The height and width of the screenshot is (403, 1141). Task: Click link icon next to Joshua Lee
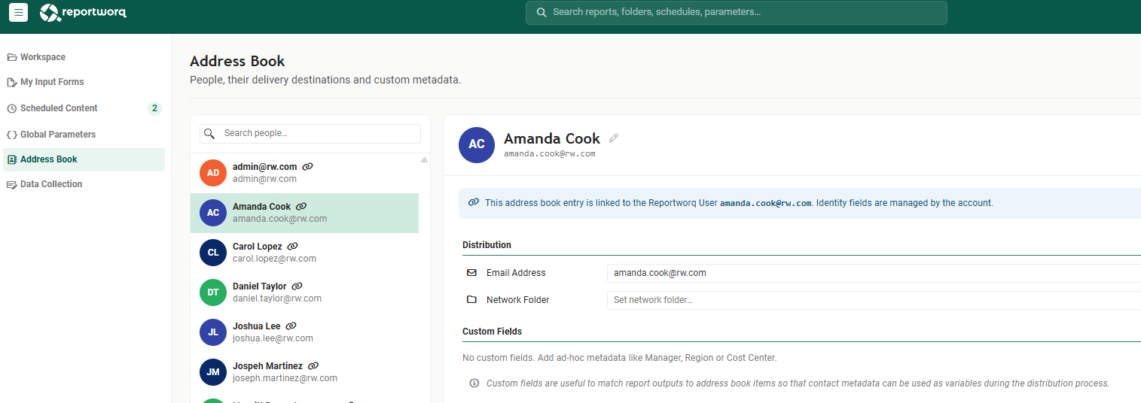[x=291, y=326]
